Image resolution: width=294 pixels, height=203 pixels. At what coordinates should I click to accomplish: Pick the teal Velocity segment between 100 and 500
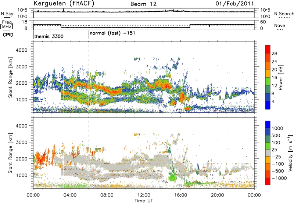(x=268, y=139)
